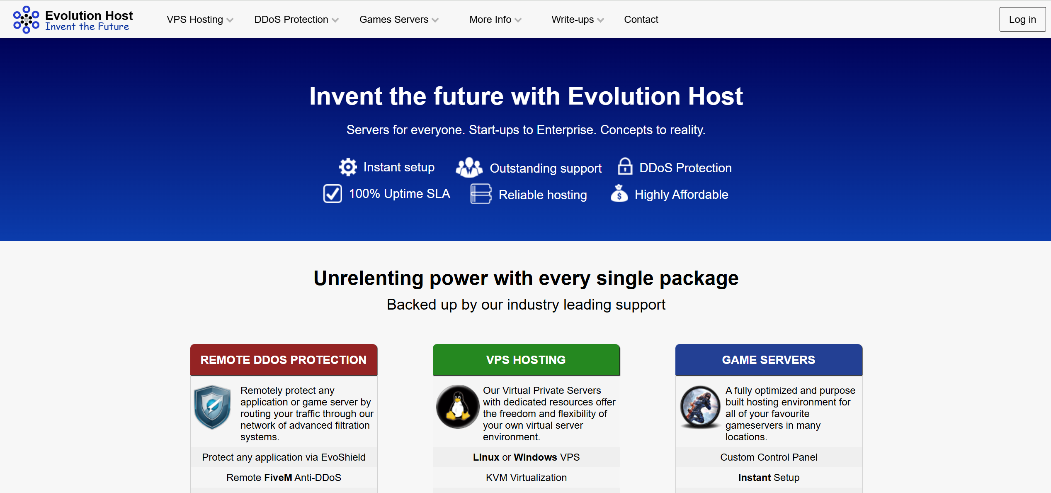Click the Outstanding support people icon
Image resolution: width=1051 pixels, height=493 pixels.
pyautogui.click(x=469, y=167)
